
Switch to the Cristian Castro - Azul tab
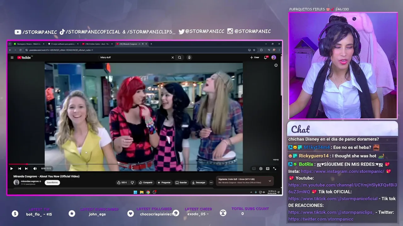[97, 44]
